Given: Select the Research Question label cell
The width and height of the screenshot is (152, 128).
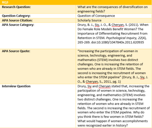Looking at the screenshot, I should coord(38,9).
